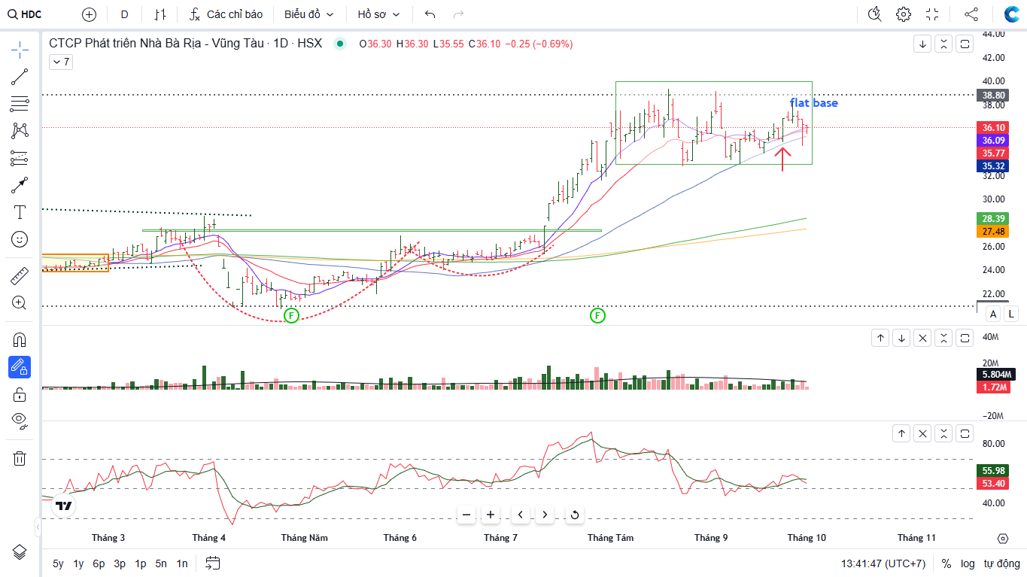Click the undo arrow button
The image size is (1027, 577).
coord(430,14)
